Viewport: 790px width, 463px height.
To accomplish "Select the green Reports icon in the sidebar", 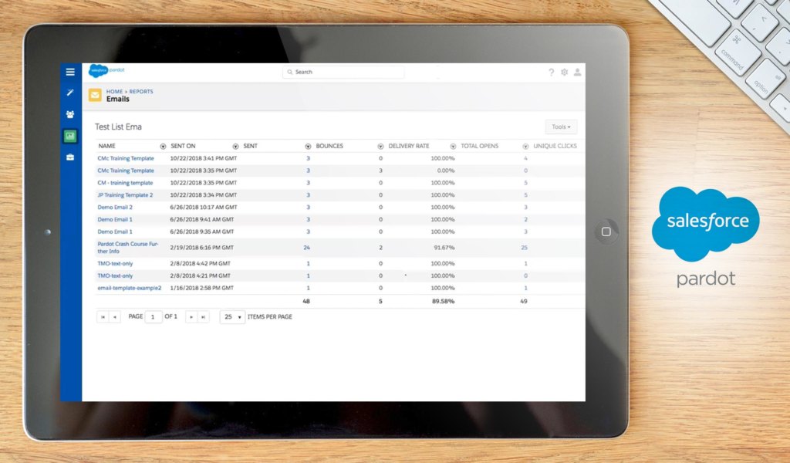I will pos(70,136).
